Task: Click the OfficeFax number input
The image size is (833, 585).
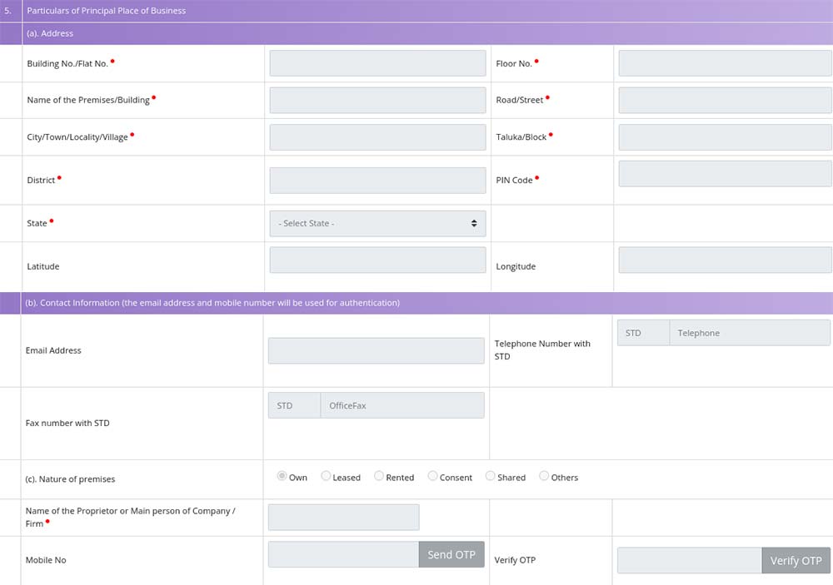Action: tap(402, 405)
